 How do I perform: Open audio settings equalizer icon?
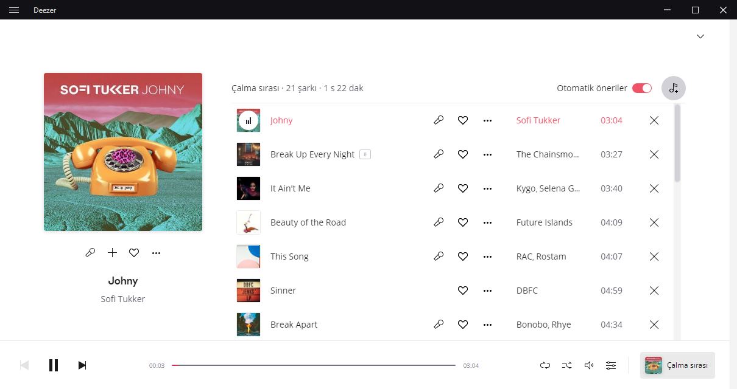tap(611, 365)
